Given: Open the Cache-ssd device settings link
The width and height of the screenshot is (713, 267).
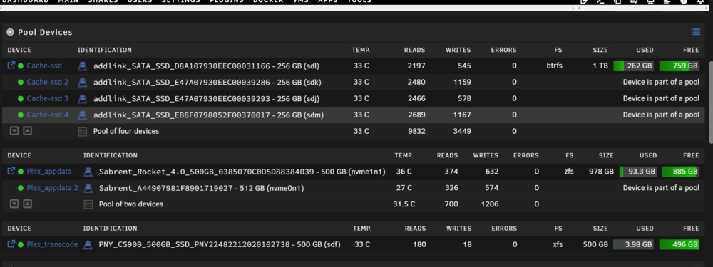Looking at the screenshot, I should click(44, 66).
